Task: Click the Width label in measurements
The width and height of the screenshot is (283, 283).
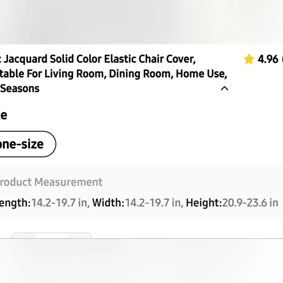Action: click(x=108, y=203)
